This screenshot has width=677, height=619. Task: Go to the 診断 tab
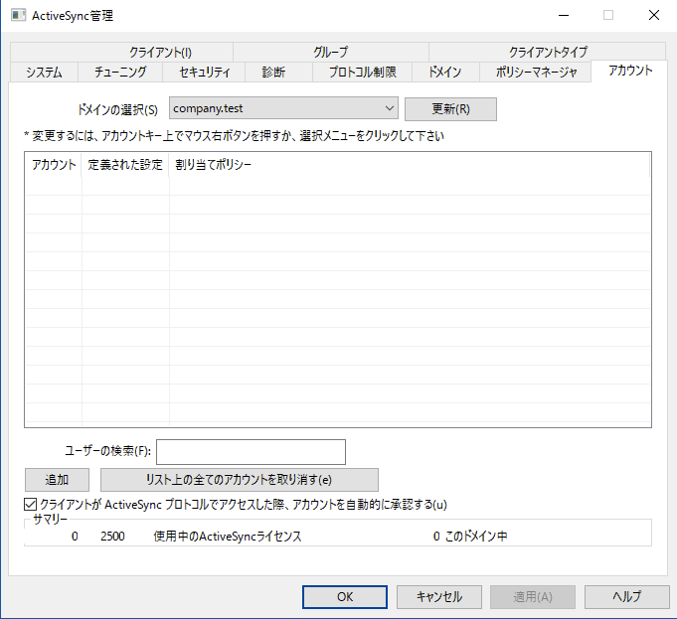273,72
